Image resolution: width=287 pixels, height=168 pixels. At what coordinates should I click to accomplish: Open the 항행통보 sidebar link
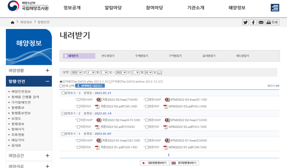[x=18, y=108]
